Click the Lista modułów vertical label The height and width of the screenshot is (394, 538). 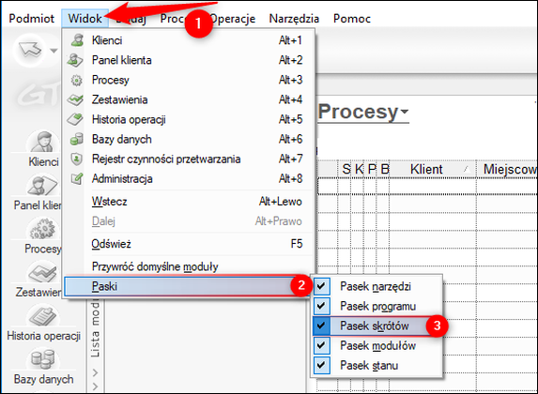coord(95,329)
